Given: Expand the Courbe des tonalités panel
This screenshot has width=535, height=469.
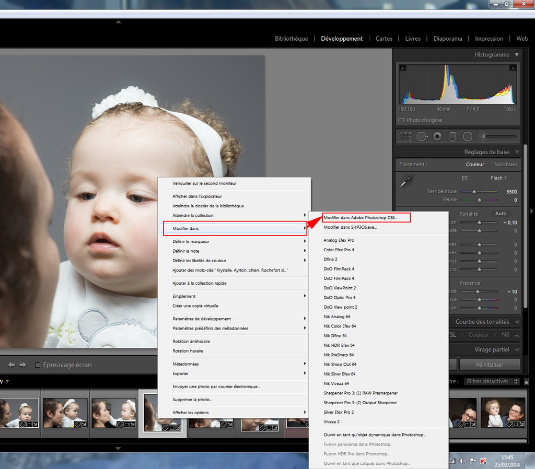Looking at the screenshot, I should 518,322.
